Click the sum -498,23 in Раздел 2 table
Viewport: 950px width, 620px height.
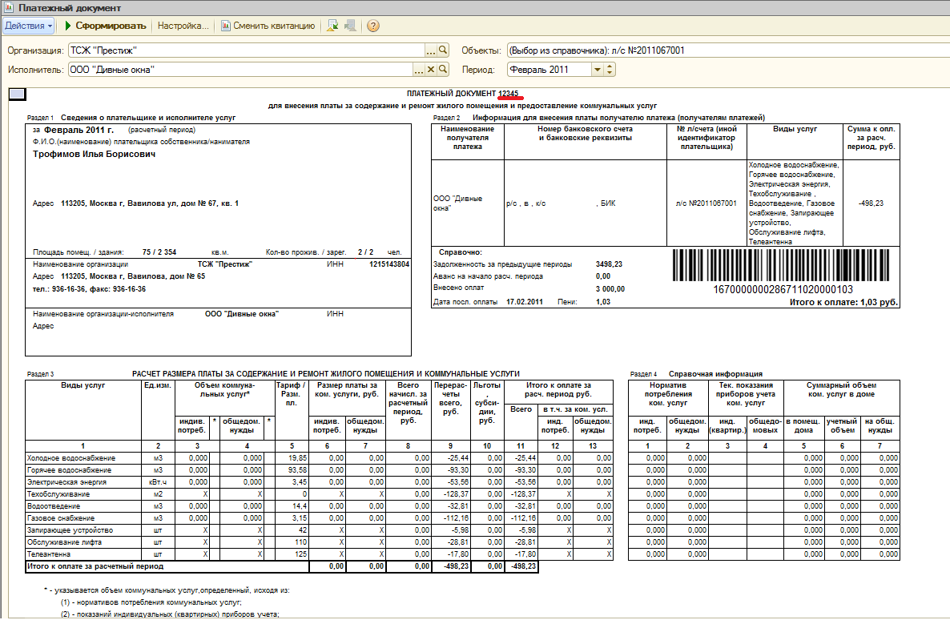coord(872,203)
